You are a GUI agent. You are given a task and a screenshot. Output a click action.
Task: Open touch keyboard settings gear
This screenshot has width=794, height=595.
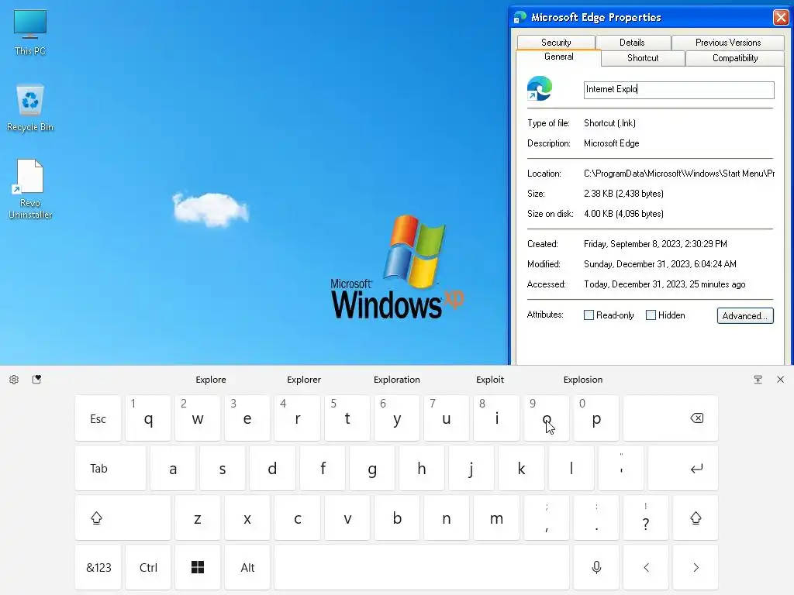coord(14,380)
